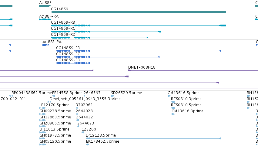Screen dimensions: 258x146
Task: Select the GH05190.5prime EST label
Action: [55, 141]
